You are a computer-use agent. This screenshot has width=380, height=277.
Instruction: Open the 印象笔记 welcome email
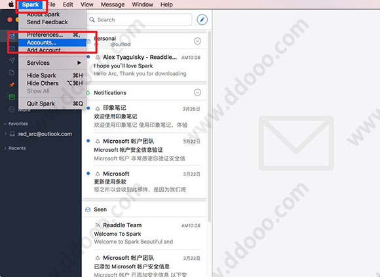click(x=144, y=117)
